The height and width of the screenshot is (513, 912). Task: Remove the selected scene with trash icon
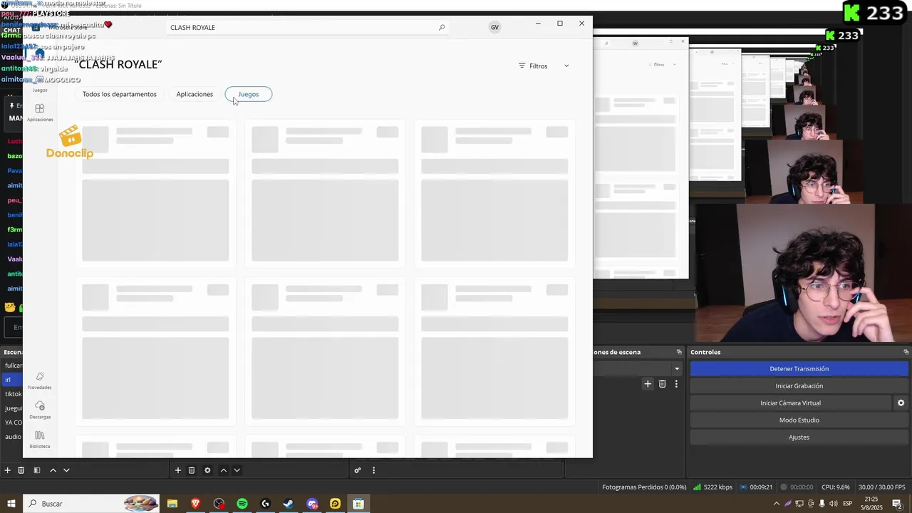[x=21, y=470]
